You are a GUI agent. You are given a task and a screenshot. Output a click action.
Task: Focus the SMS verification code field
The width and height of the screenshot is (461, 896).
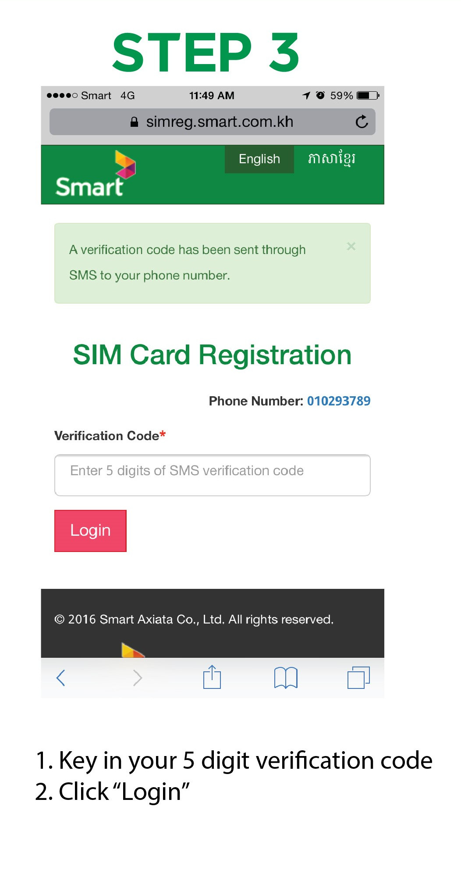[x=213, y=475]
